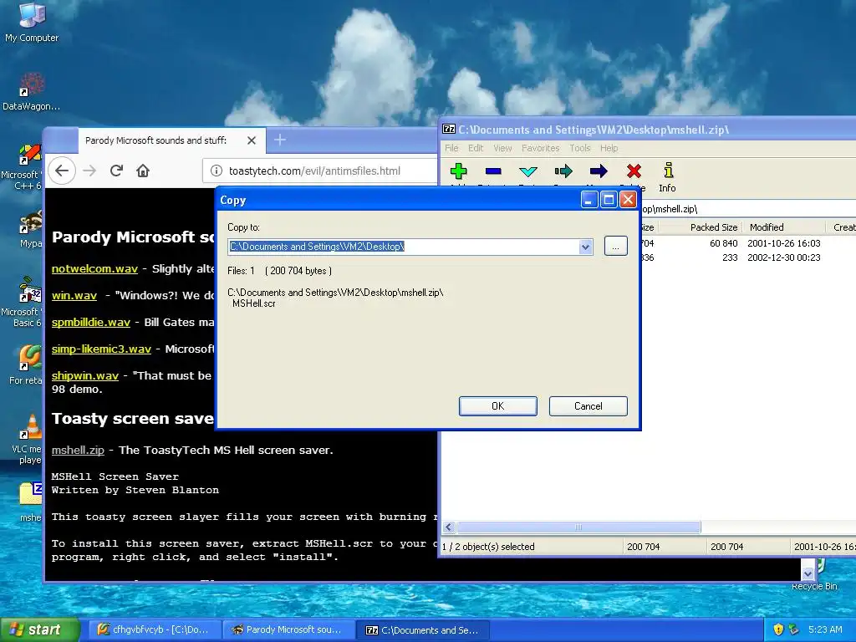Open the Microsoft Visual Basic 6 desktop shortcut
Screen dimensions: 856x642
click(x=22, y=302)
